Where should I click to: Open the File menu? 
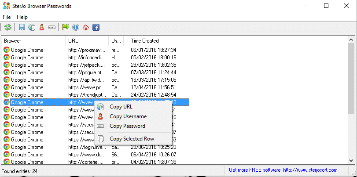[7, 17]
